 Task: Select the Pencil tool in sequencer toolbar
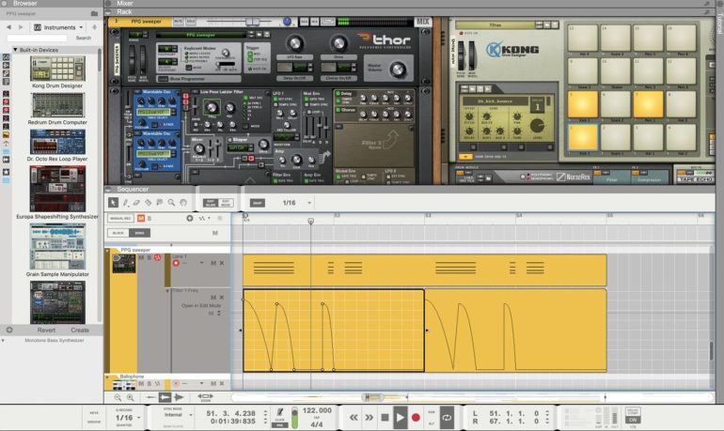pos(125,202)
